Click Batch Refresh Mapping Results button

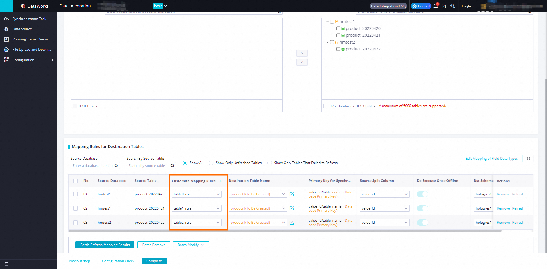pos(105,245)
